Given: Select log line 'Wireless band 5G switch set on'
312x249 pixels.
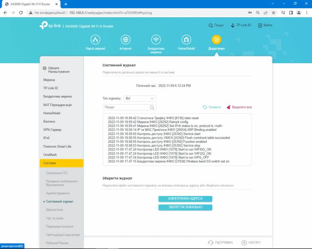Looking at the screenshot, I should (x=168, y=161).
